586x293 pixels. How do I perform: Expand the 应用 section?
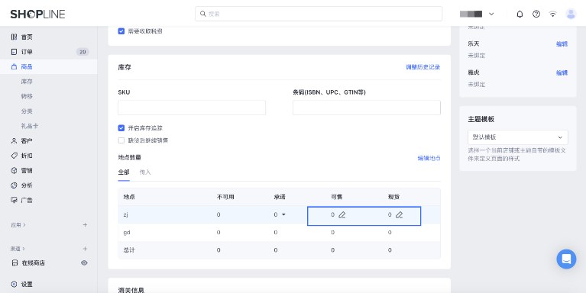[18, 225]
